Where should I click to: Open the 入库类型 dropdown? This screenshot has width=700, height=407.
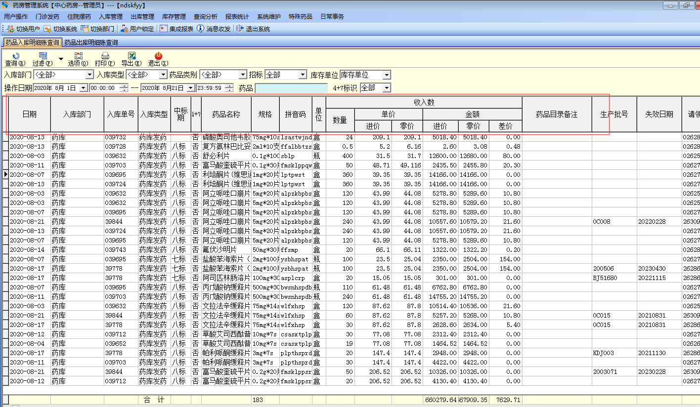click(163, 75)
